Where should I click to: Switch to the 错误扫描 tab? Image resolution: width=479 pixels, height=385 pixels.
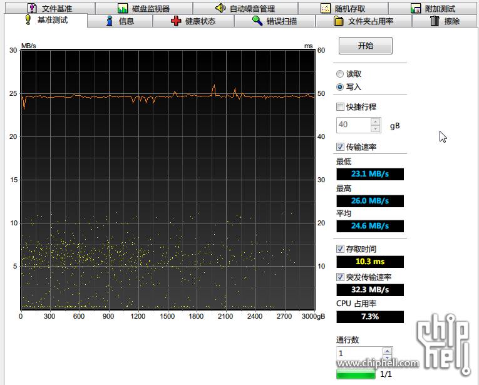pos(275,21)
